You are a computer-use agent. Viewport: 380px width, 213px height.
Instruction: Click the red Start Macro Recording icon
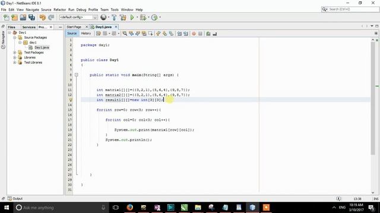(x=194, y=34)
